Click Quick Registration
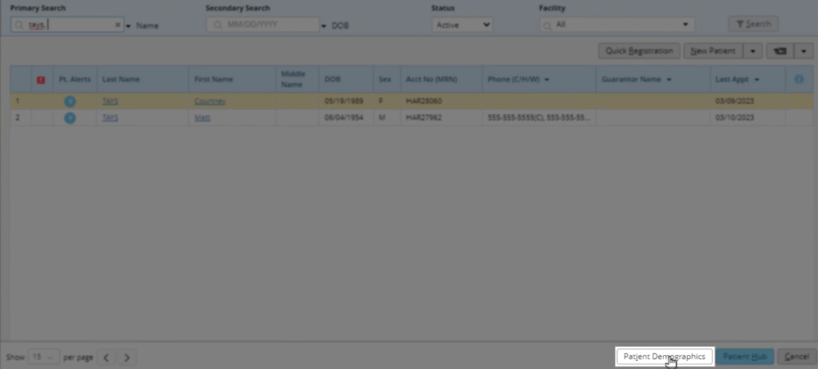The image size is (818, 369). (639, 51)
